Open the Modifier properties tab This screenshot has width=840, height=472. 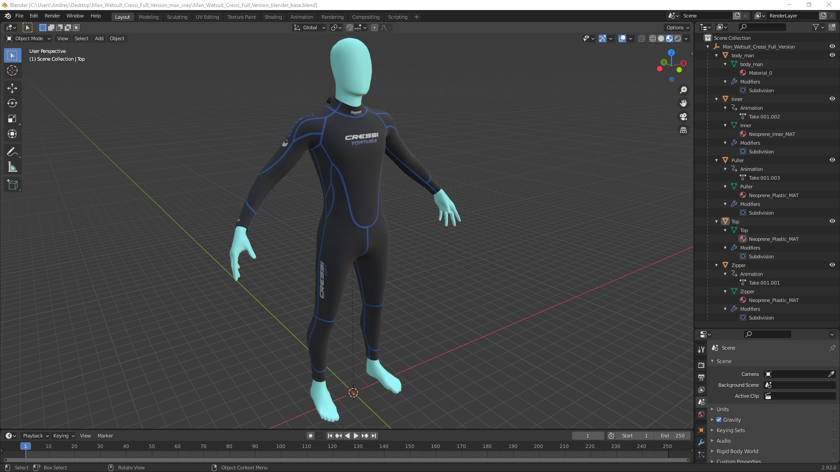[701, 442]
